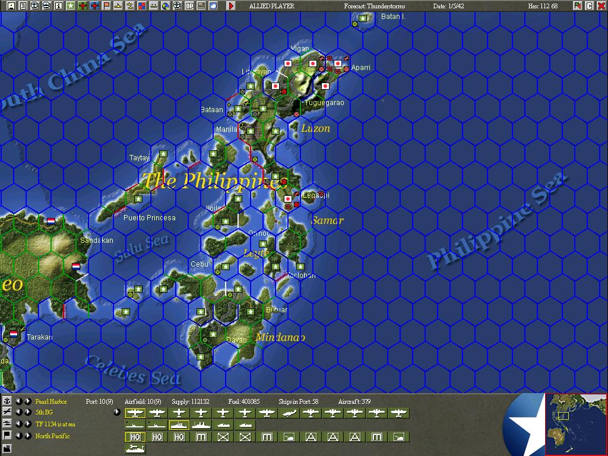Click the Pearl Harbor base name
Image resolution: width=608 pixels, height=456 pixels.
point(51,401)
